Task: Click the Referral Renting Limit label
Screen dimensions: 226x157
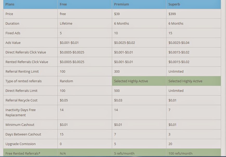Action: click(x=22, y=71)
